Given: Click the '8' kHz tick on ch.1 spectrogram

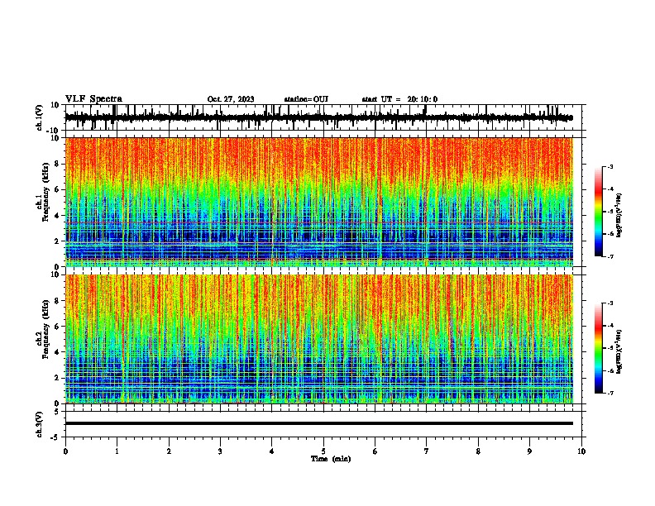Looking at the screenshot, I should click(x=57, y=164).
